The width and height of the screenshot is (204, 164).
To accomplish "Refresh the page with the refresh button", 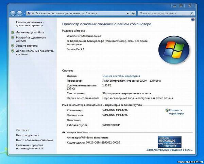I will click(x=133, y=13).
